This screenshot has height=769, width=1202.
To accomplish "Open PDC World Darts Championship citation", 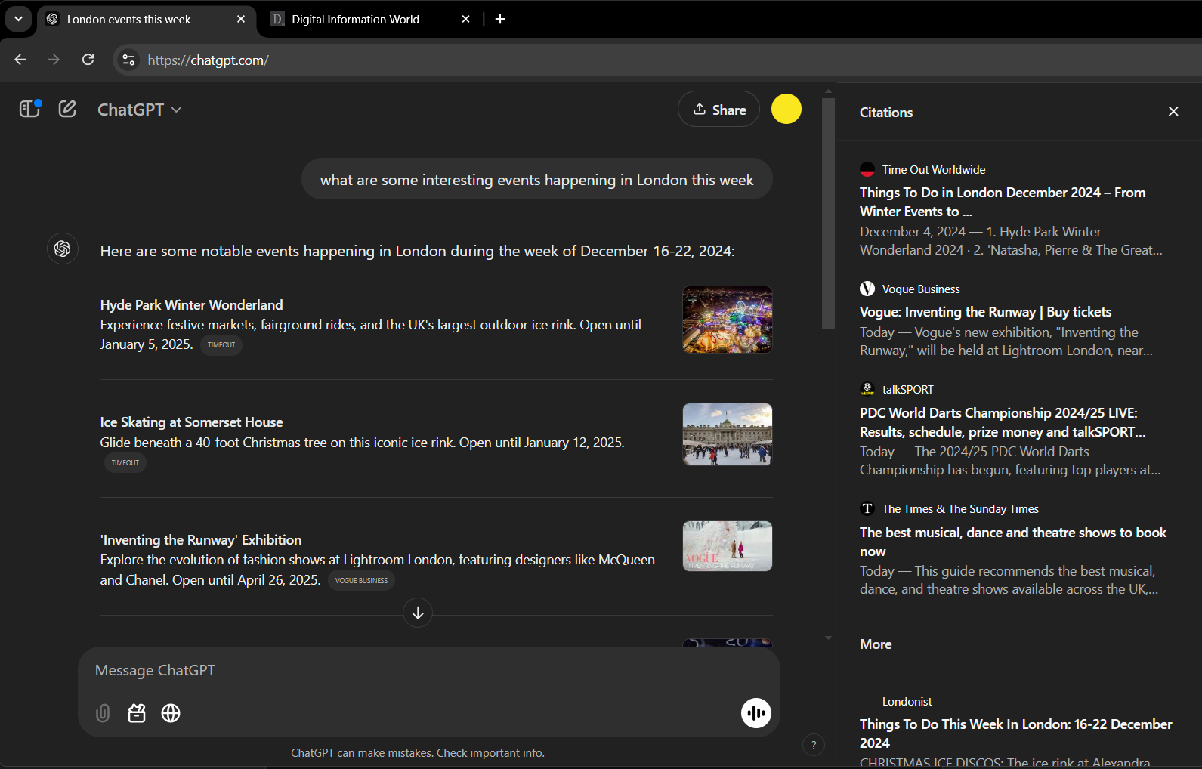I will (x=1003, y=422).
